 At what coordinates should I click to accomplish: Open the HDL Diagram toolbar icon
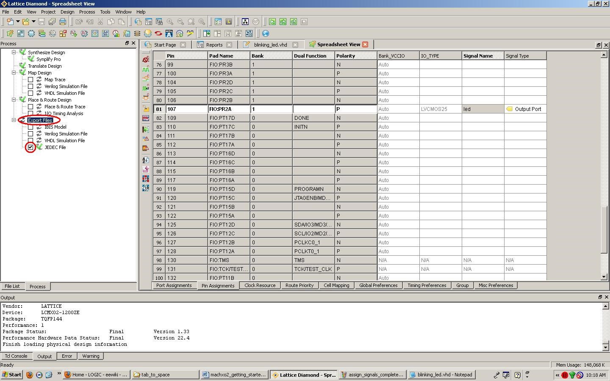point(169,33)
